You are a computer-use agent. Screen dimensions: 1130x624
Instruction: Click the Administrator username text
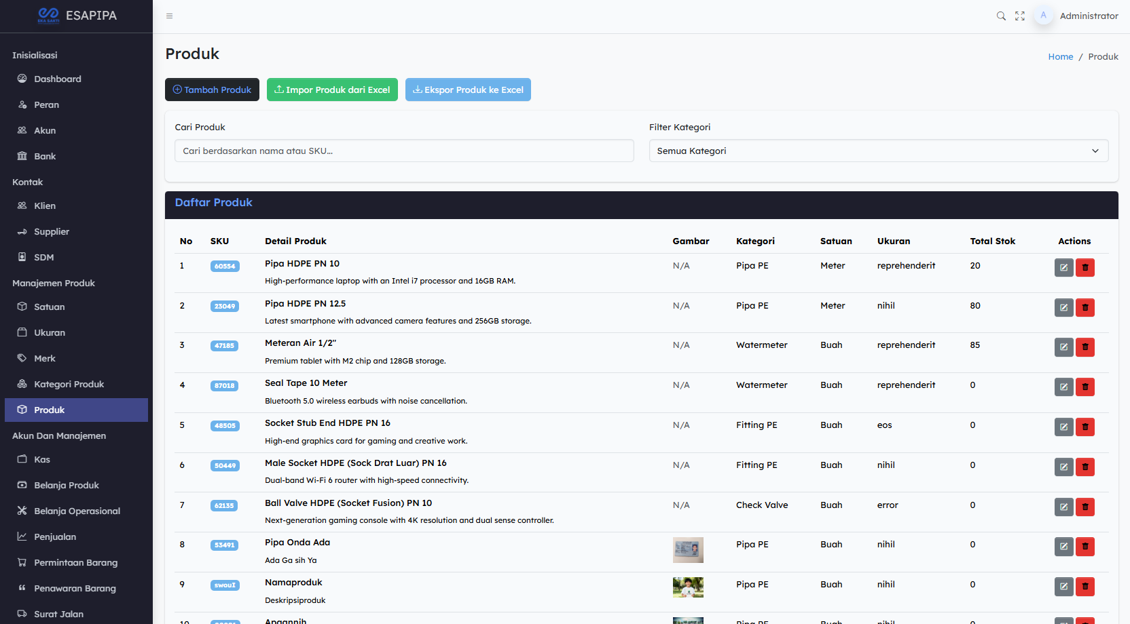click(1089, 16)
